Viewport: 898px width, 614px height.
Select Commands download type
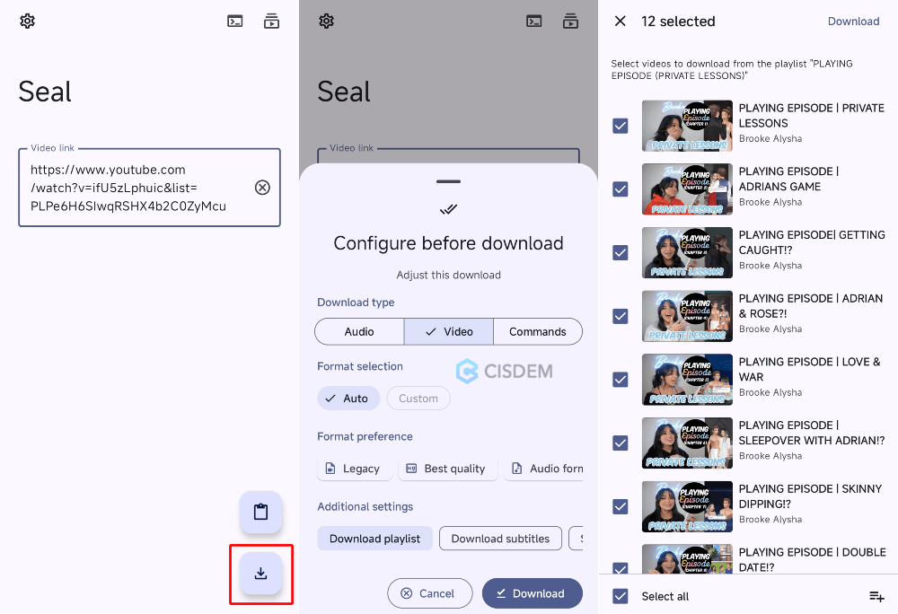(538, 331)
